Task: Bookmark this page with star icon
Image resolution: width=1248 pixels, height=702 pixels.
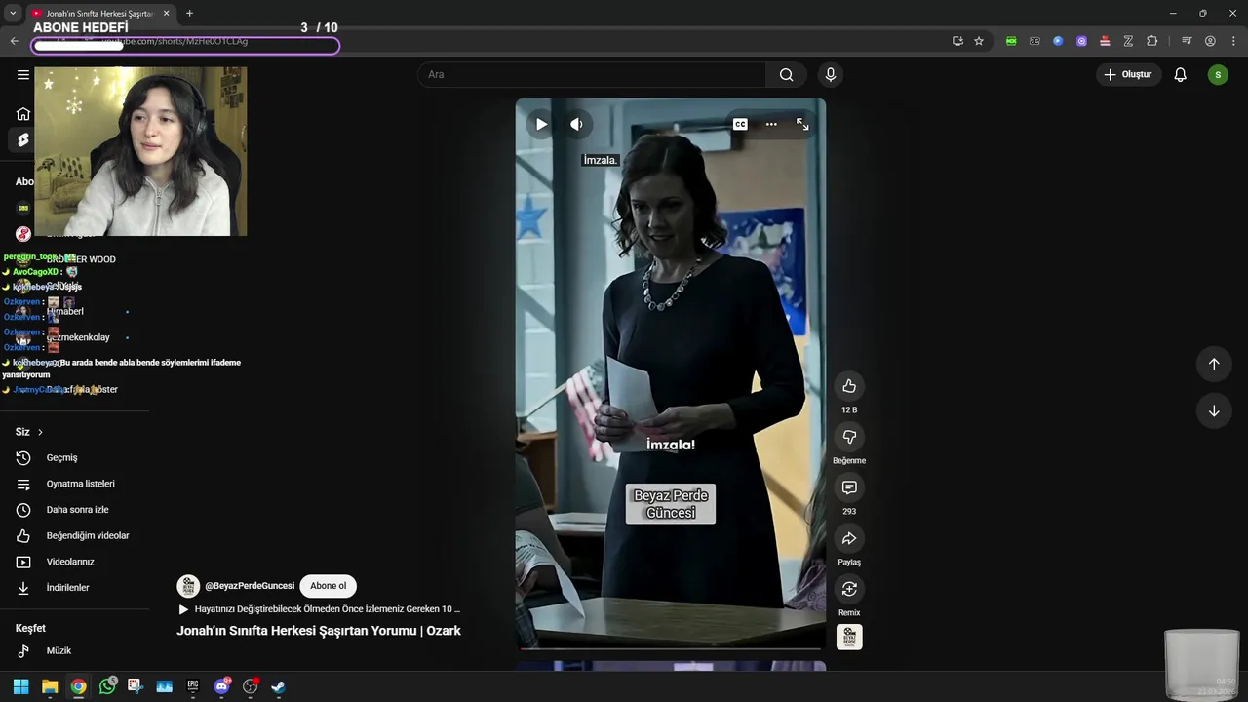Action: point(979,41)
